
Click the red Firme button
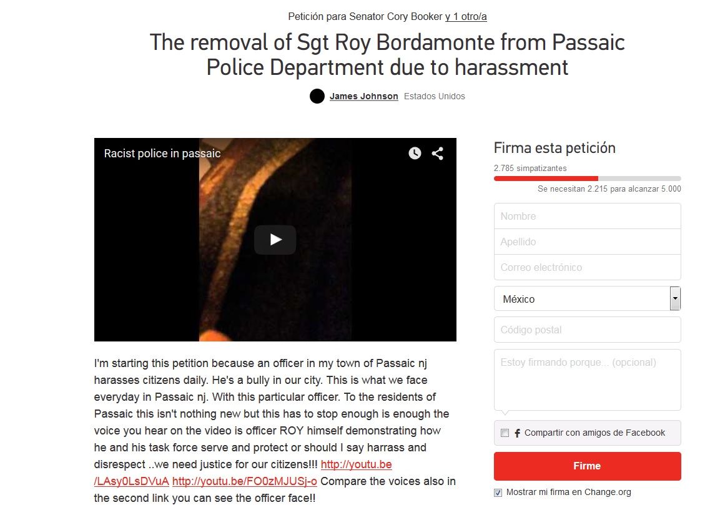[587, 466]
